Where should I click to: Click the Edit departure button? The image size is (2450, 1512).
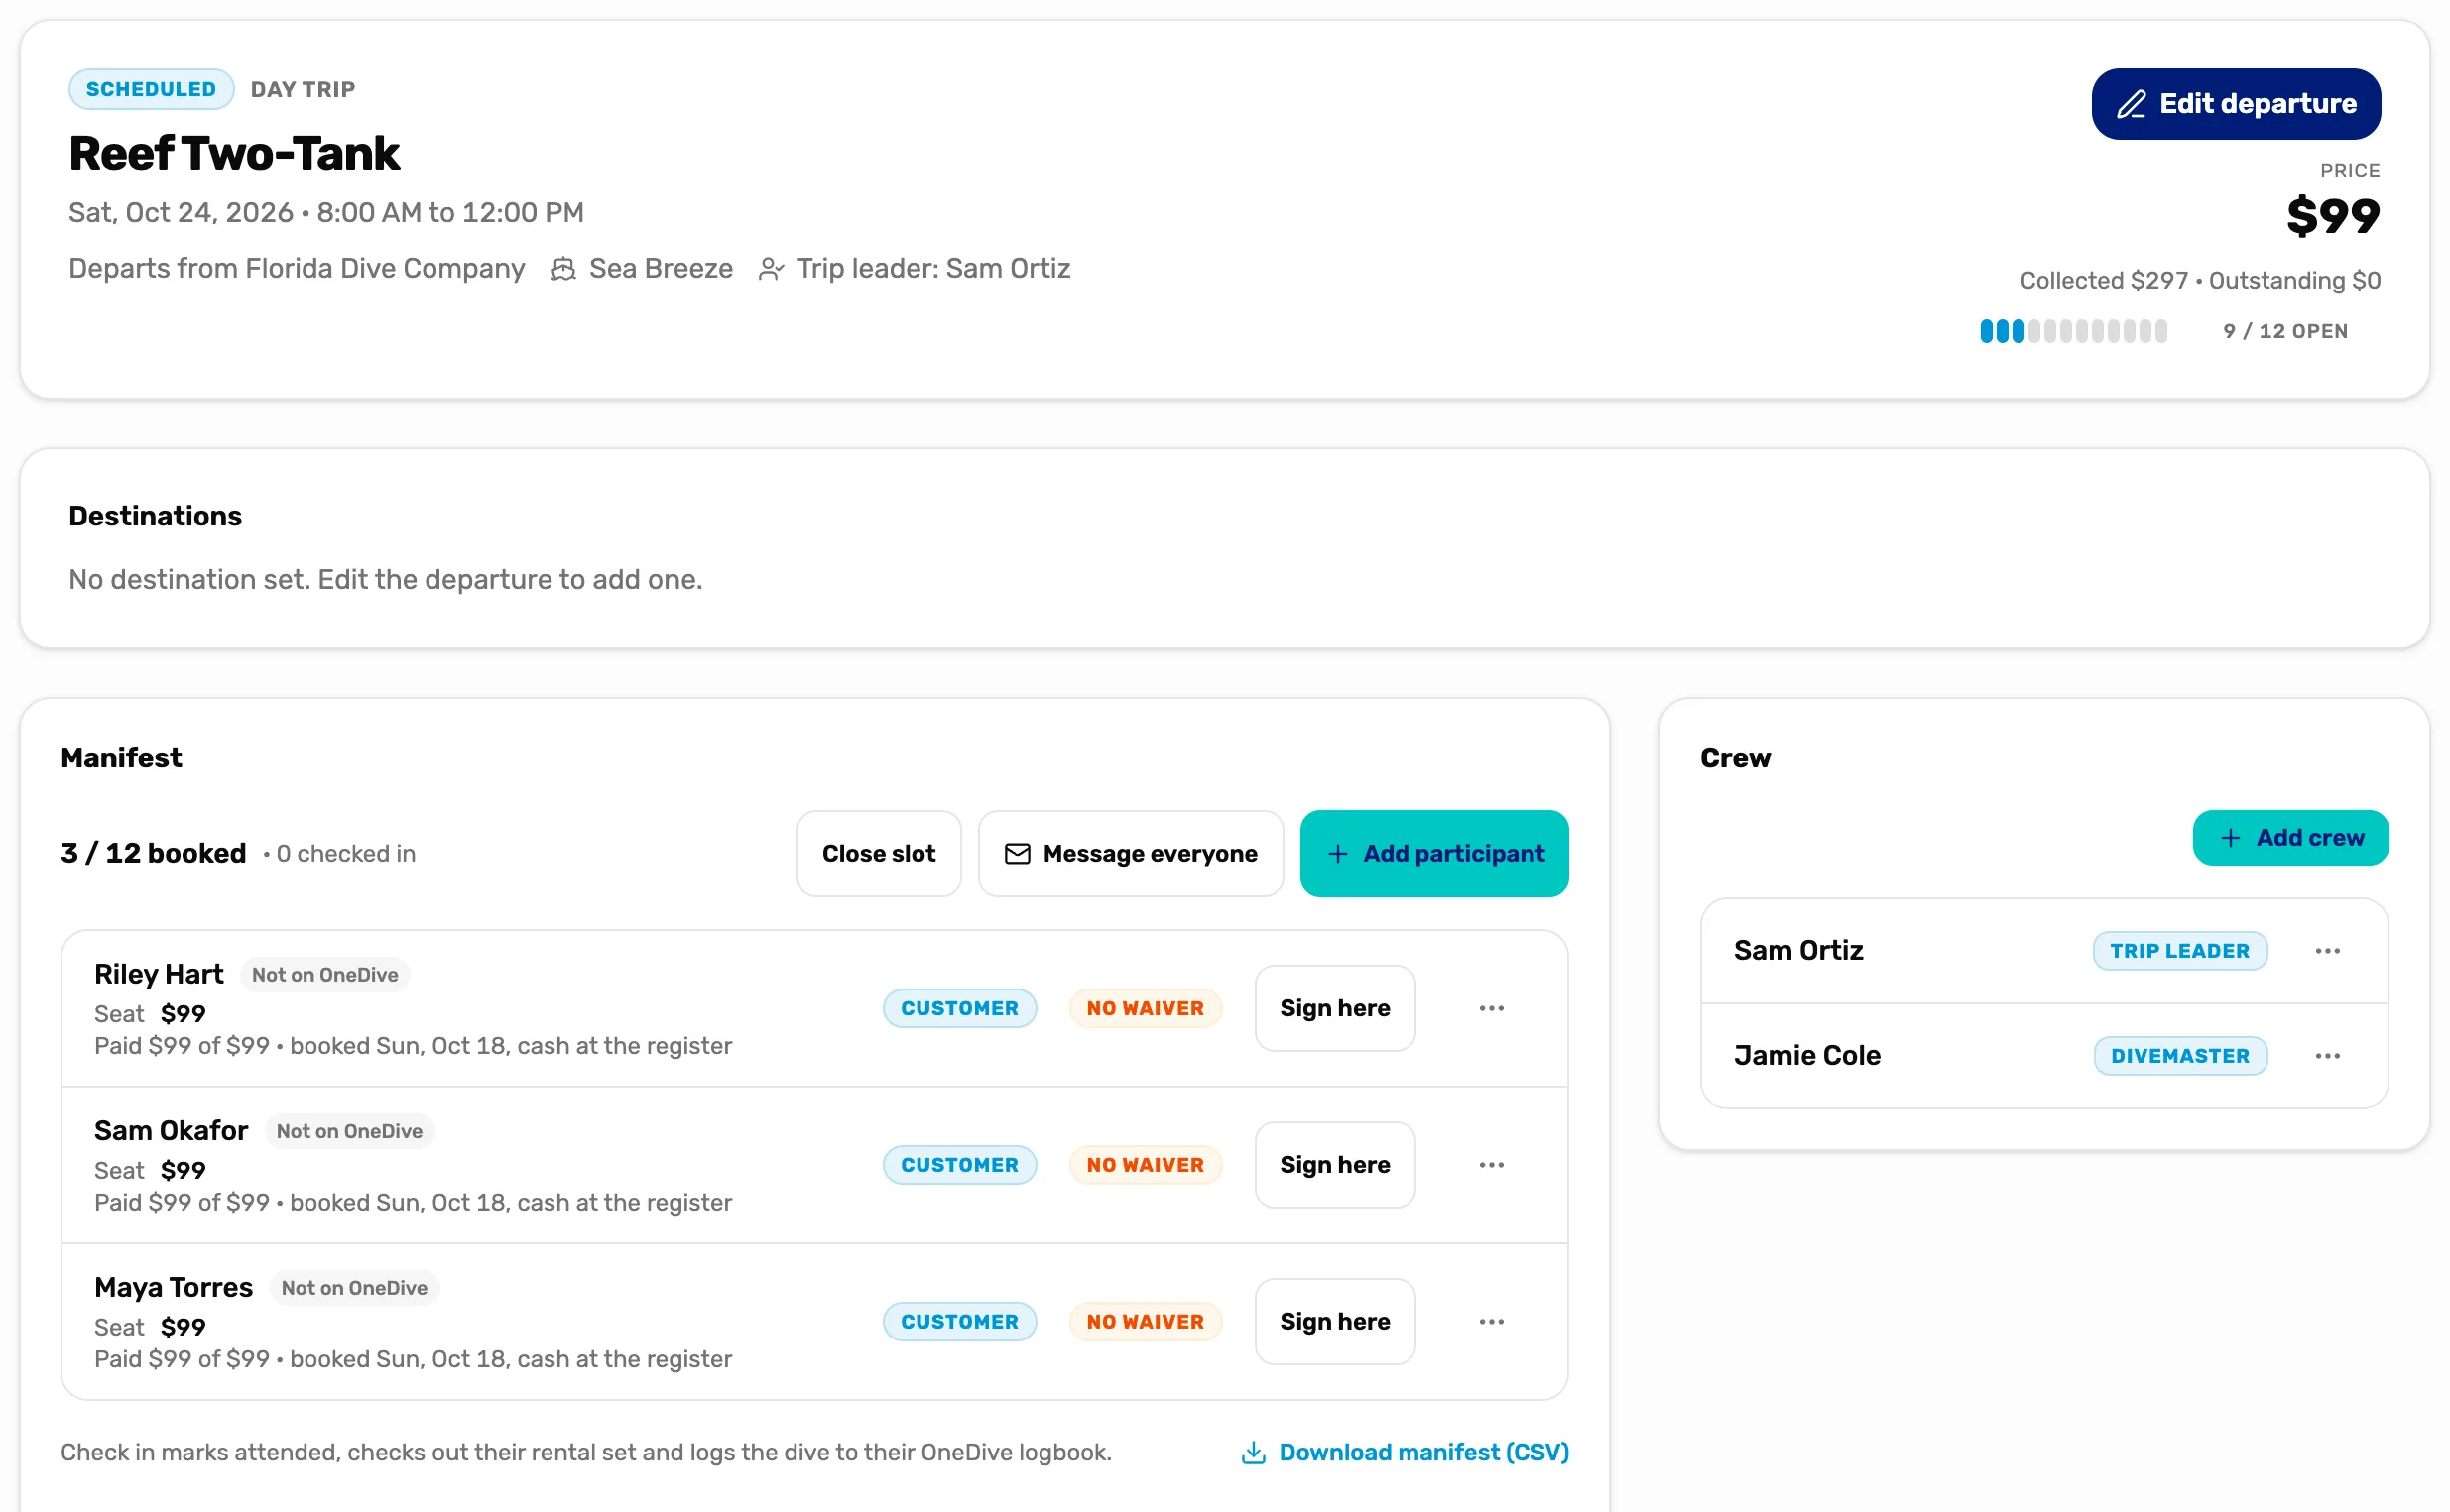(x=2235, y=104)
